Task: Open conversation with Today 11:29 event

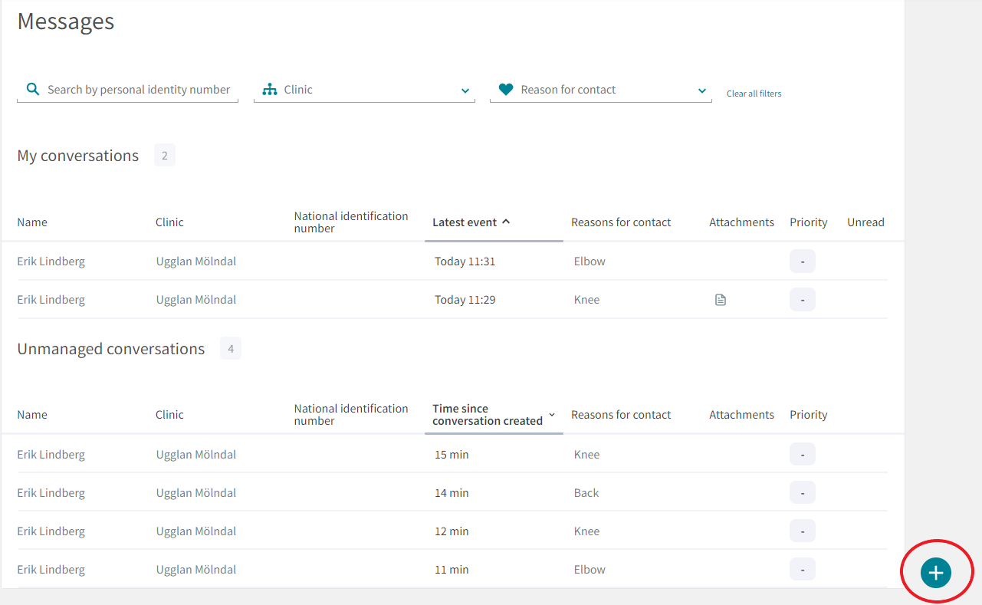Action: point(452,300)
